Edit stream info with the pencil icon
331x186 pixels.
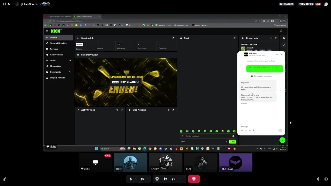click(271, 38)
